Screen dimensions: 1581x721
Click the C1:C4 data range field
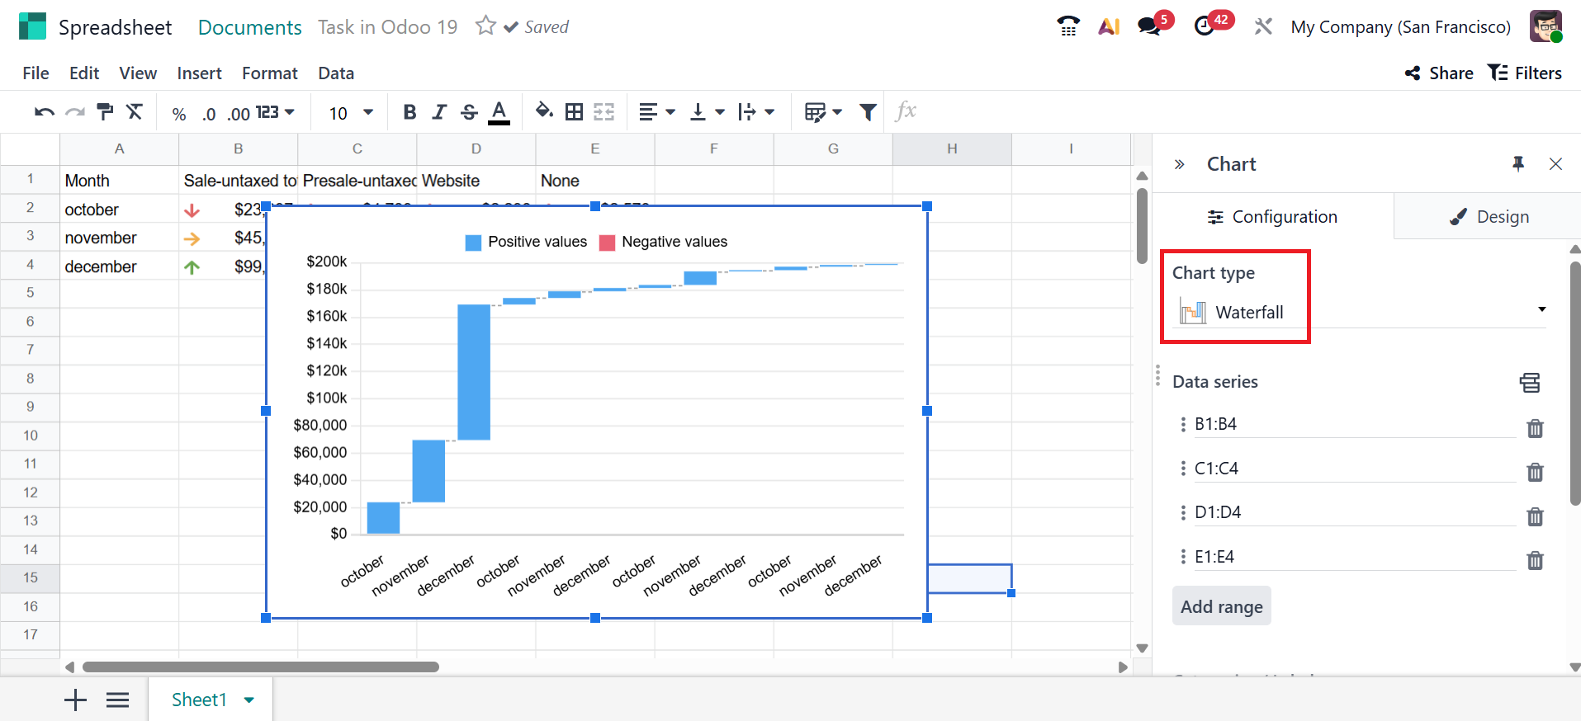click(x=1354, y=469)
